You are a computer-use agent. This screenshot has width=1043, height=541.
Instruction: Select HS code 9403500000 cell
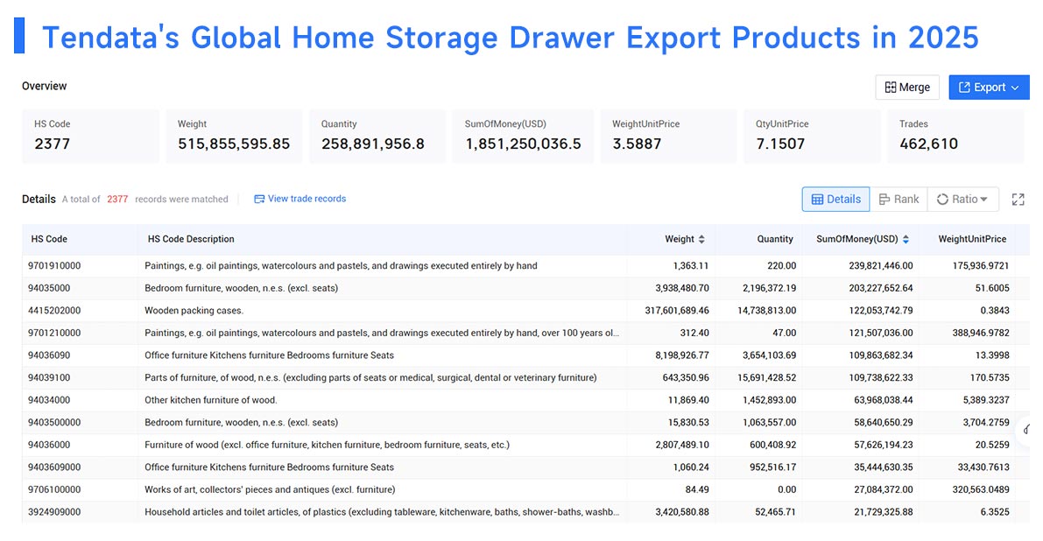point(54,423)
